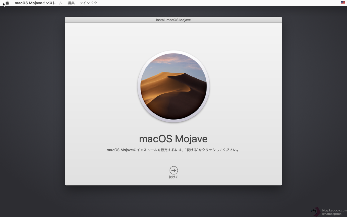Open the Apple menu
Screen dimensions: 347x217
[x=7, y=3]
